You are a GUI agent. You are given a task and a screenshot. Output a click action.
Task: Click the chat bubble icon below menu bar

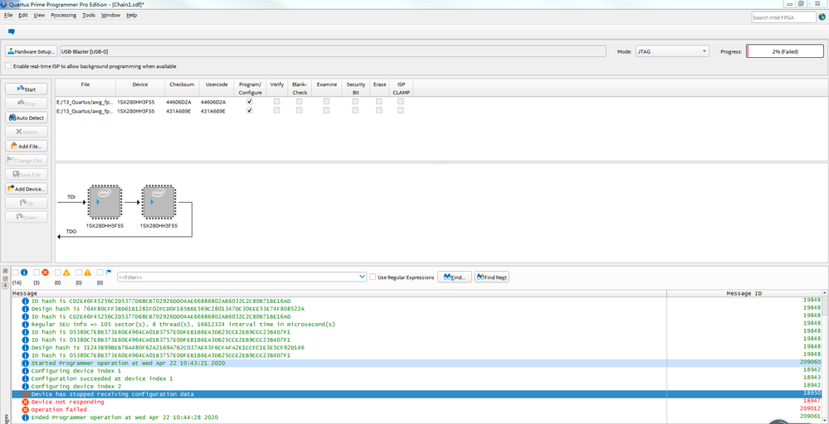click(12, 32)
